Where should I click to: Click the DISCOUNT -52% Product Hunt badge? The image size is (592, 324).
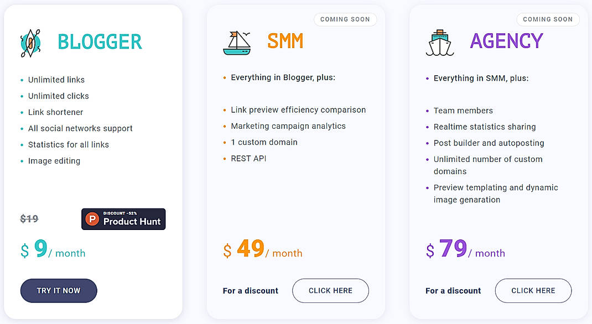tap(123, 219)
